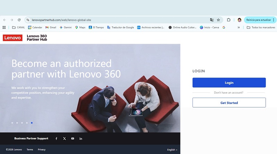The image size is (277, 154).
Task: Click the translate page icon
Action: point(212,20)
